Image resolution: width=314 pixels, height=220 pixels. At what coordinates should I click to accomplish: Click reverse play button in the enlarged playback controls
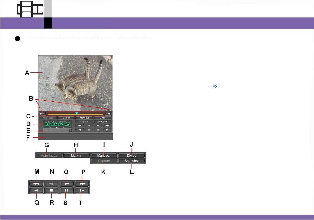pyautogui.click(x=51, y=183)
